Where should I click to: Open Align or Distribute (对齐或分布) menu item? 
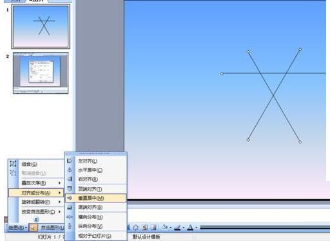tap(36, 193)
